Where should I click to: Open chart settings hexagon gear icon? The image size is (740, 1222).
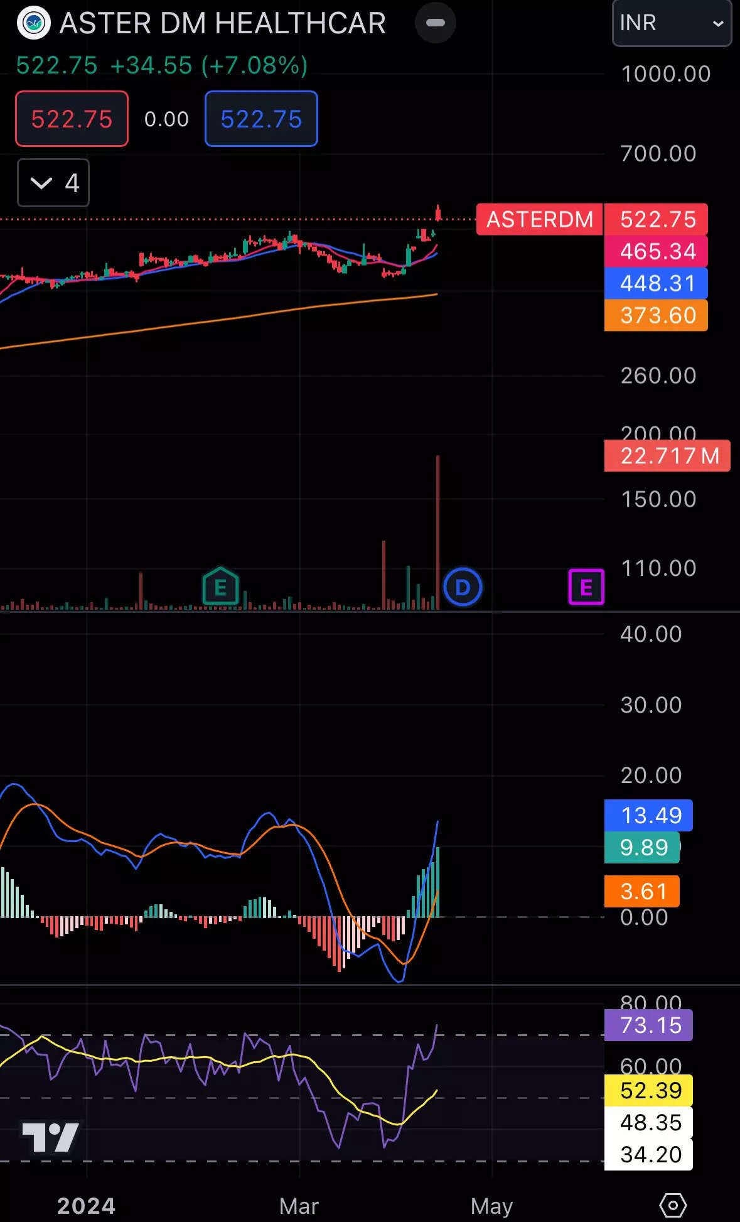pyautogui.click(x=673, y=1206)
